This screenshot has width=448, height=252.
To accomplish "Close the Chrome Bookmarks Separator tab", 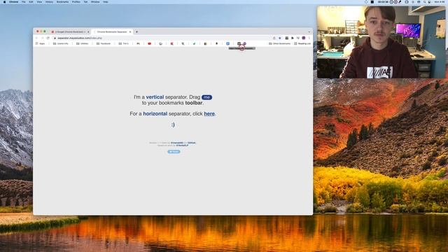I will pyautogui.click(x=130, y=31).
